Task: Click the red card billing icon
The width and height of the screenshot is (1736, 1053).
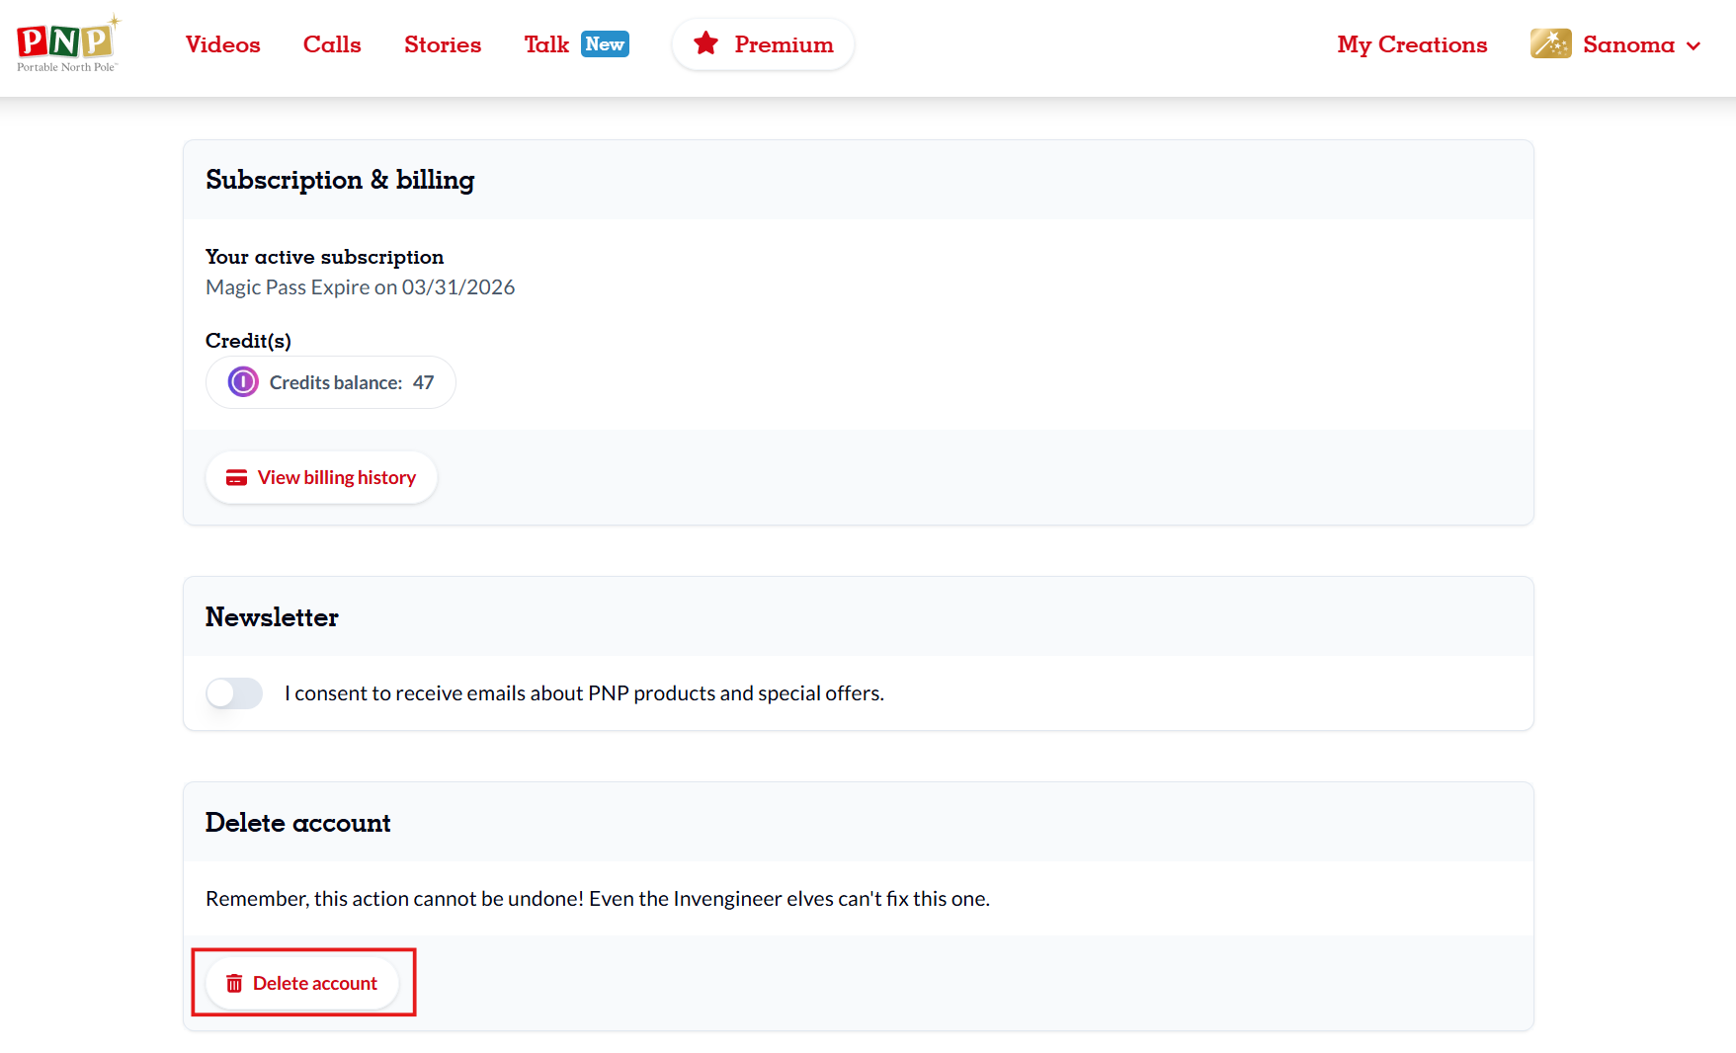Action: (236, 478)
